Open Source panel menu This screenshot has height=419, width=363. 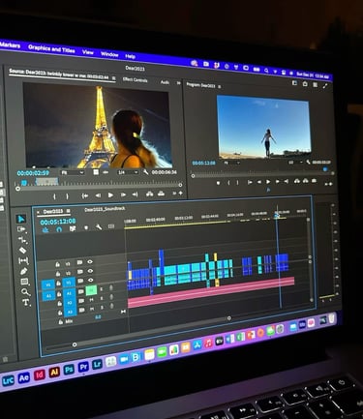[113, 78]
